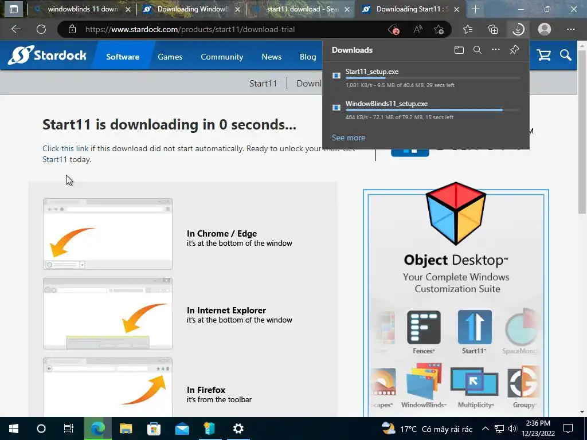Image resolution: width=587 pixels, height=440 pixels.
Task: Open the Blog menu on Stardock
Action: pyautogui.click(x=308, y=57)
